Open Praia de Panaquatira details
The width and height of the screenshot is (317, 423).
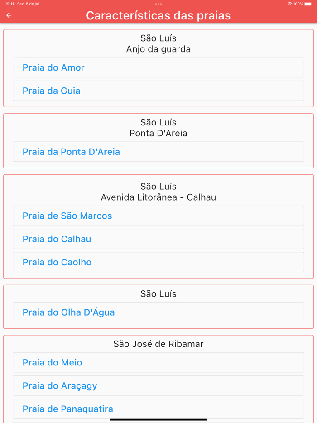pos(158,409)
